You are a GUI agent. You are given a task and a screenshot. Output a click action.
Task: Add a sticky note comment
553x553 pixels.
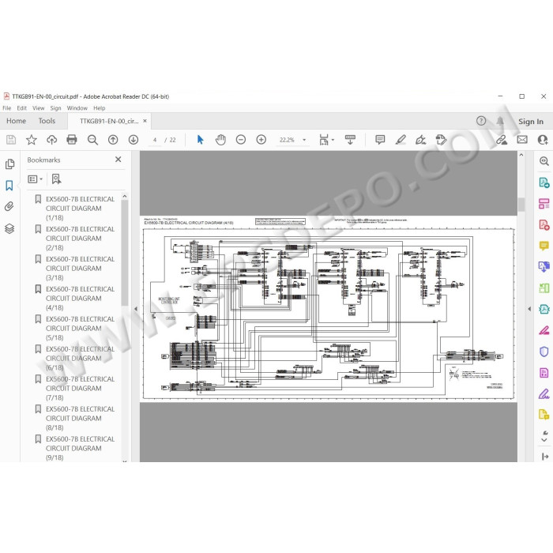(x=380, y=140)
